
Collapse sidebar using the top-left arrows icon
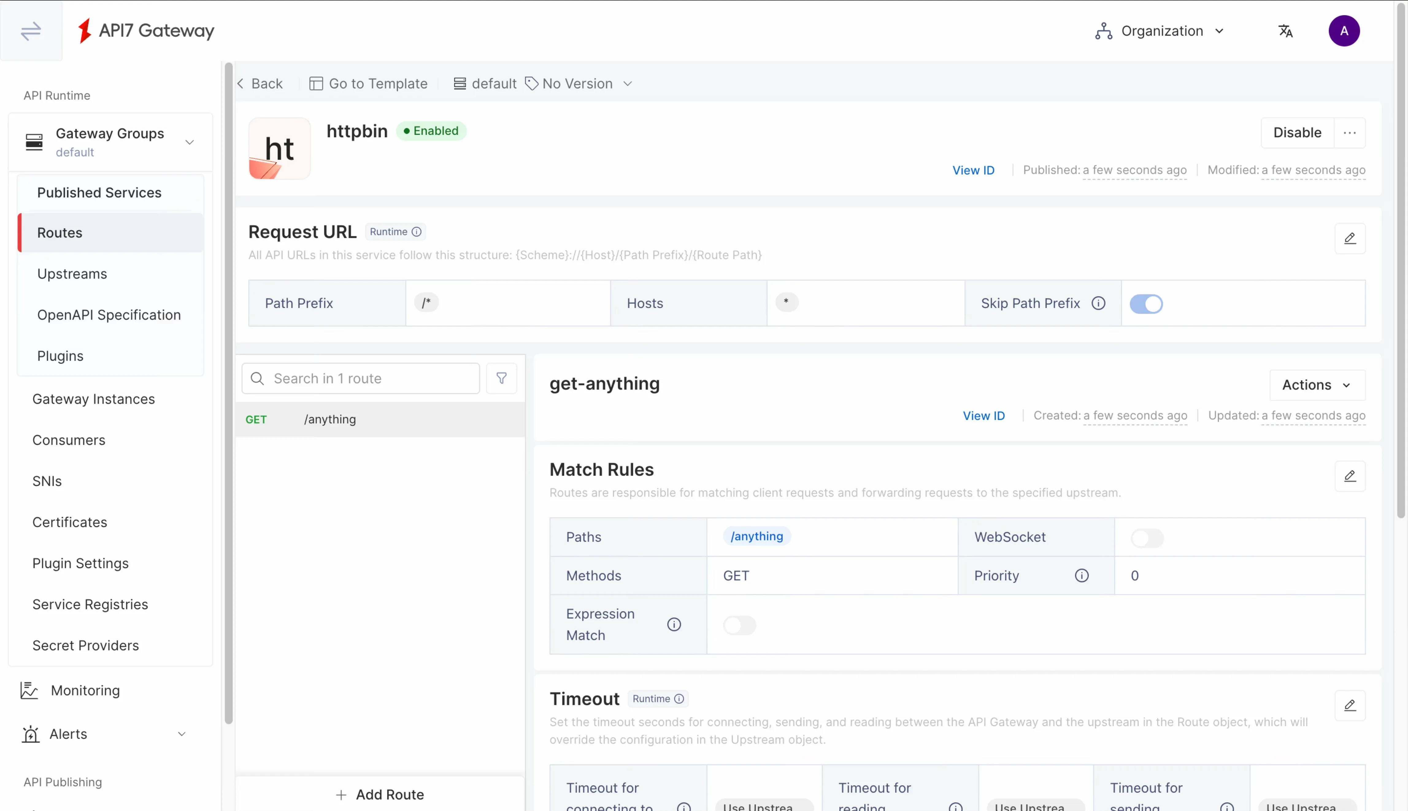31,31
